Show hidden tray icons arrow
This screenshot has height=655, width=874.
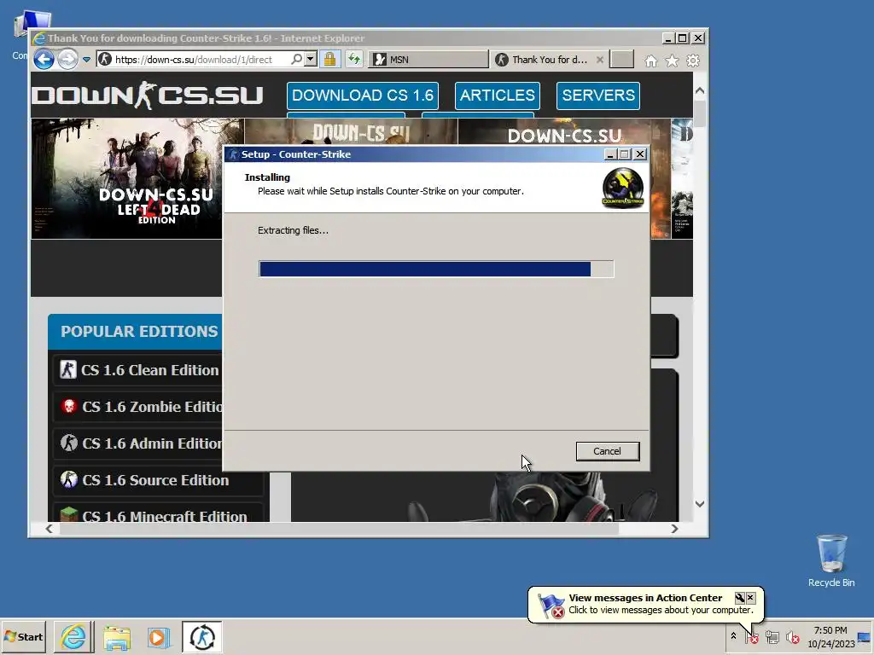733,635
